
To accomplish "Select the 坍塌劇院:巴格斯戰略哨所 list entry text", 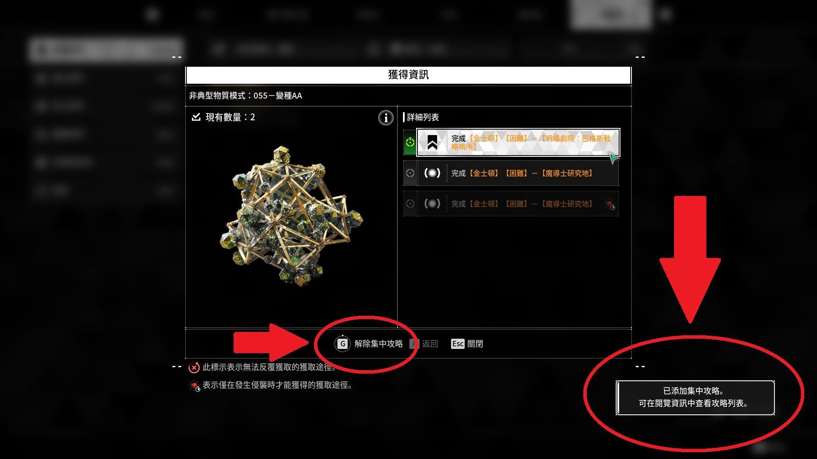I will (531, 142).
